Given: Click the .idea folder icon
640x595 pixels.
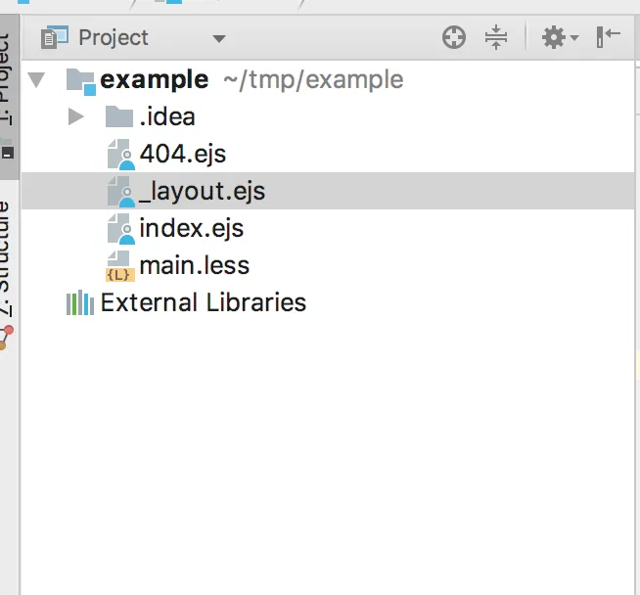Looking at the screenshot, I should click(x=118, y=117).
